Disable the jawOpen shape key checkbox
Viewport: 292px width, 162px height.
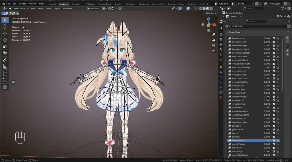point(273,126)
